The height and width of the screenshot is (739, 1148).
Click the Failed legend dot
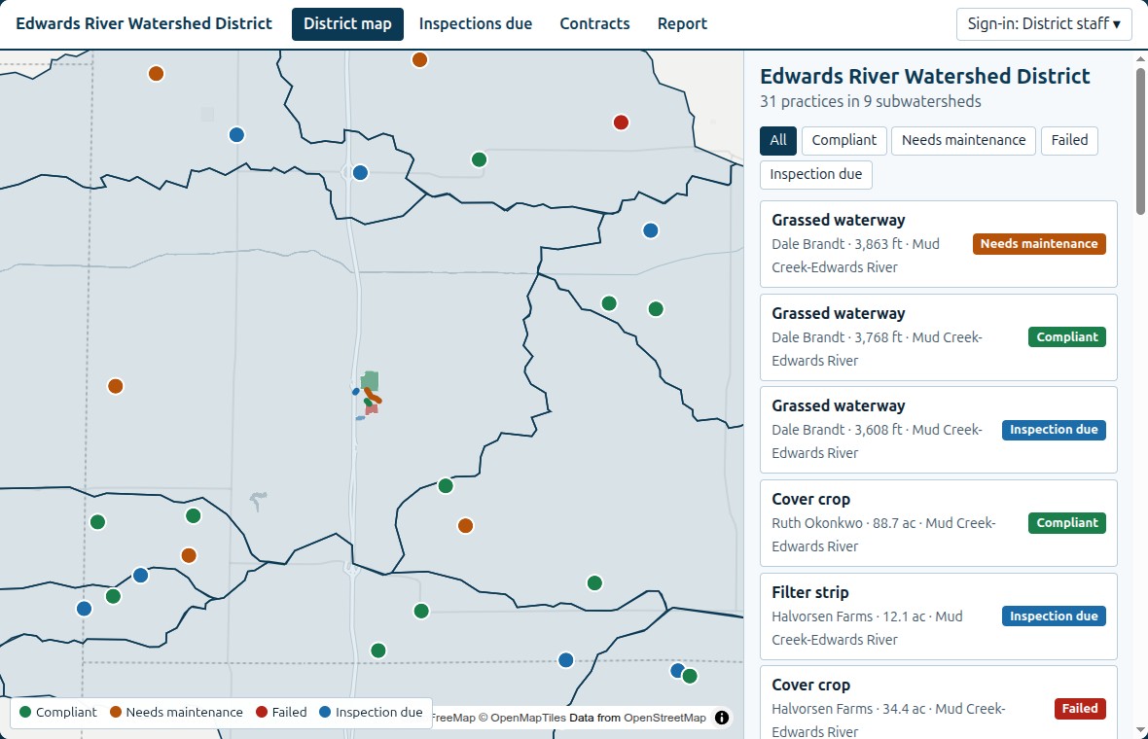262,712
